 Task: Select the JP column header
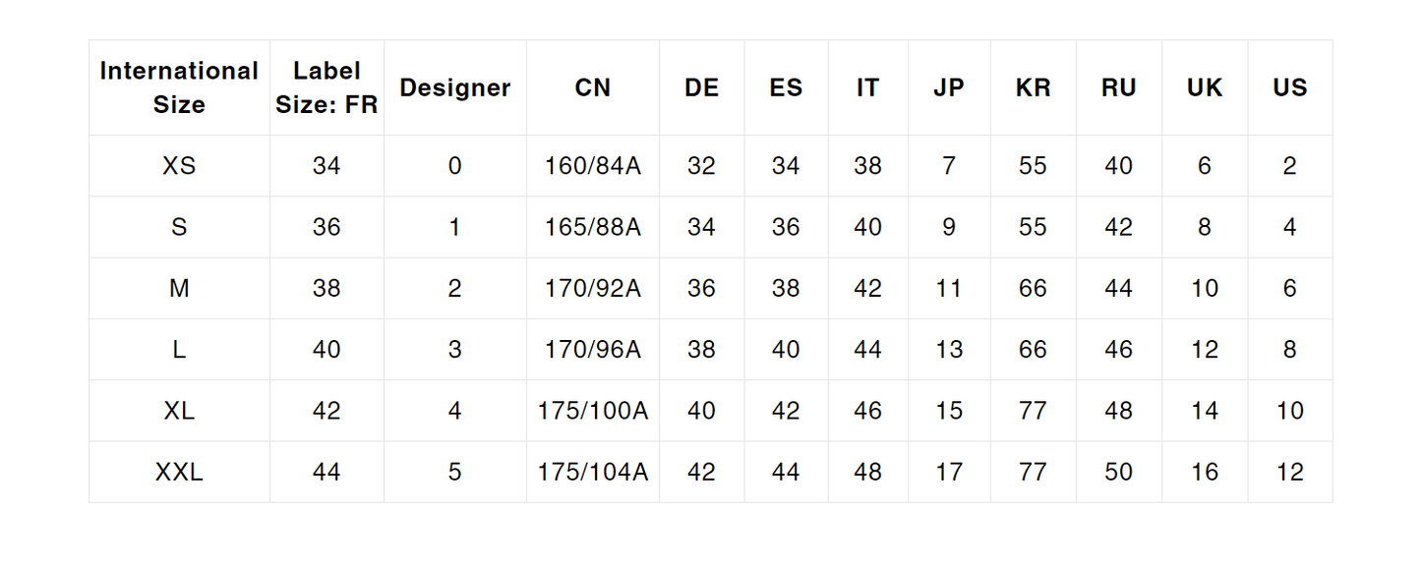(x=948, y=87)
